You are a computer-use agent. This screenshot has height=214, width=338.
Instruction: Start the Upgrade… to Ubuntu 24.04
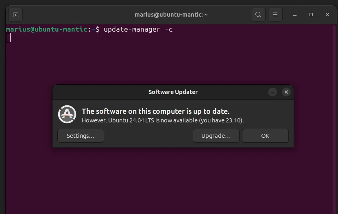[216, 136]
